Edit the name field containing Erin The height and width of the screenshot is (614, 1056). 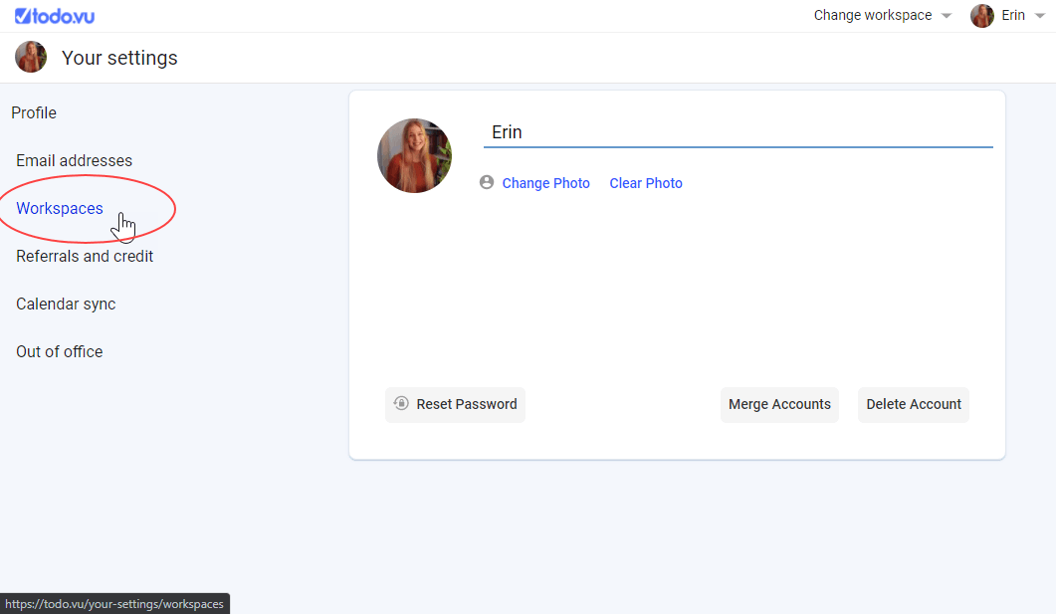739,132
